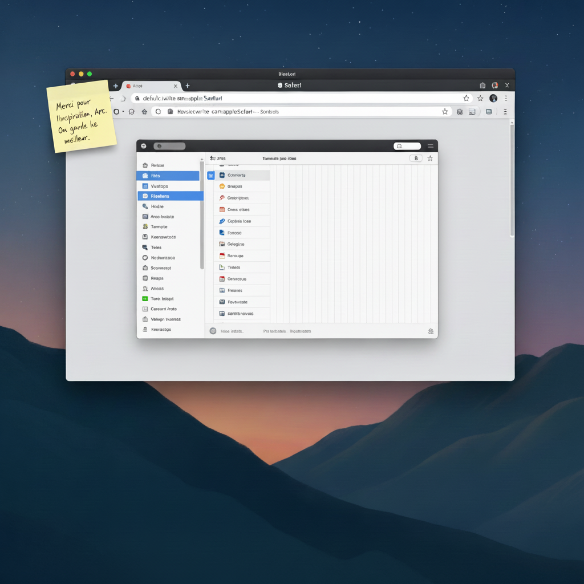Click the sidebar's vertical scrollbar
Image resolution: width=584 pixels, height=584 pixels.
(202, 217)
